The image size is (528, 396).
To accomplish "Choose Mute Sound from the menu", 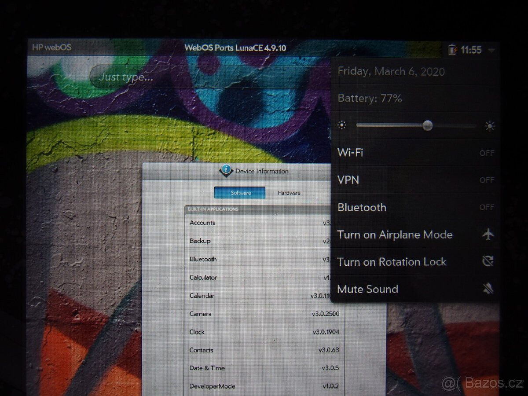I will pyautogui.click(x=367, y=289).
